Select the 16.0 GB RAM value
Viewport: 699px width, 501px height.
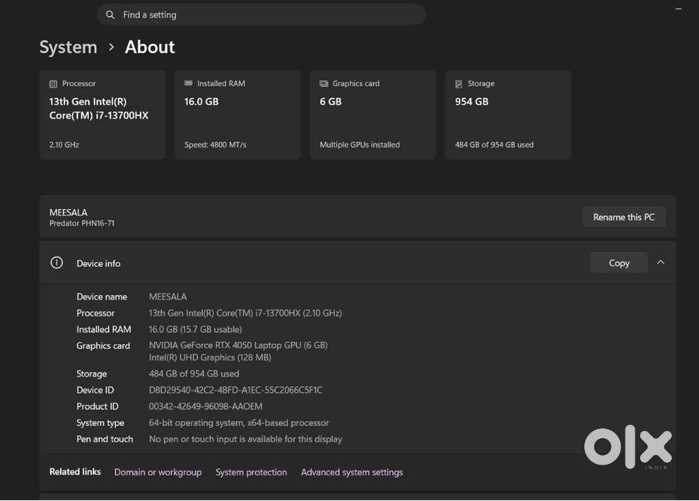tap(201, 101)
